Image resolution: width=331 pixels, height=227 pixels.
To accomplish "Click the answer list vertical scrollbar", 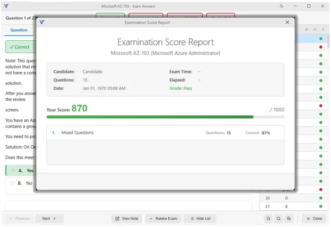I will pos(328,41).
